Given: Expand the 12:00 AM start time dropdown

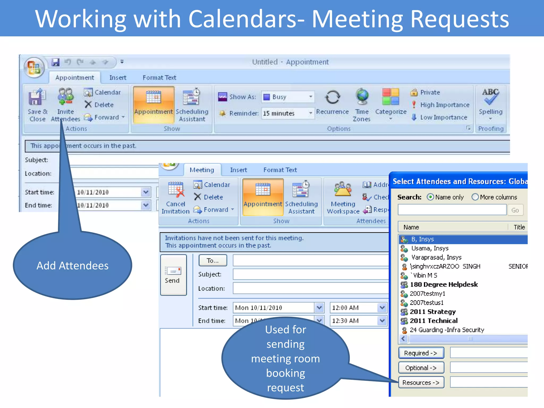Looking at the screenshot, I should click(x=382, y=308).
